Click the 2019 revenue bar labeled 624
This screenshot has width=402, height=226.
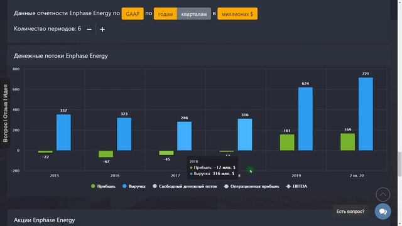coord(305,119)
